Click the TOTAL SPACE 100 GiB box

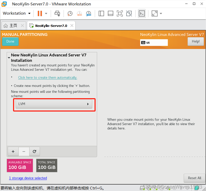coord(47,166)
